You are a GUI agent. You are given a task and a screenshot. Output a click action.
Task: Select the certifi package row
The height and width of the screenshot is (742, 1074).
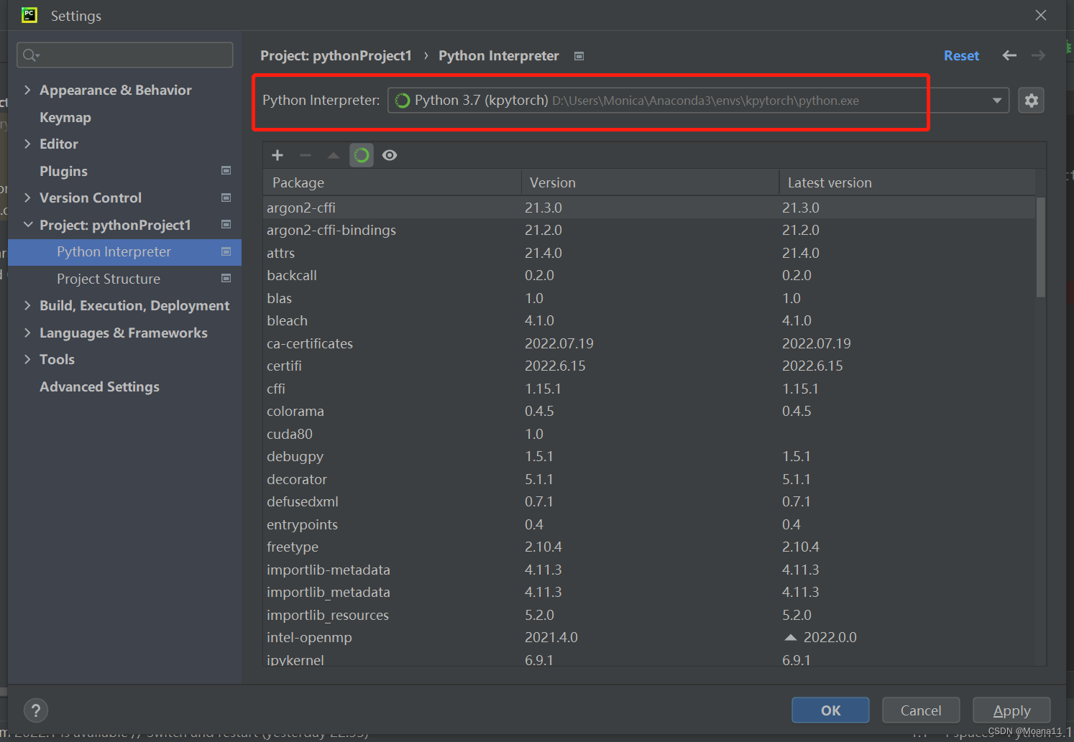(650, 366)
